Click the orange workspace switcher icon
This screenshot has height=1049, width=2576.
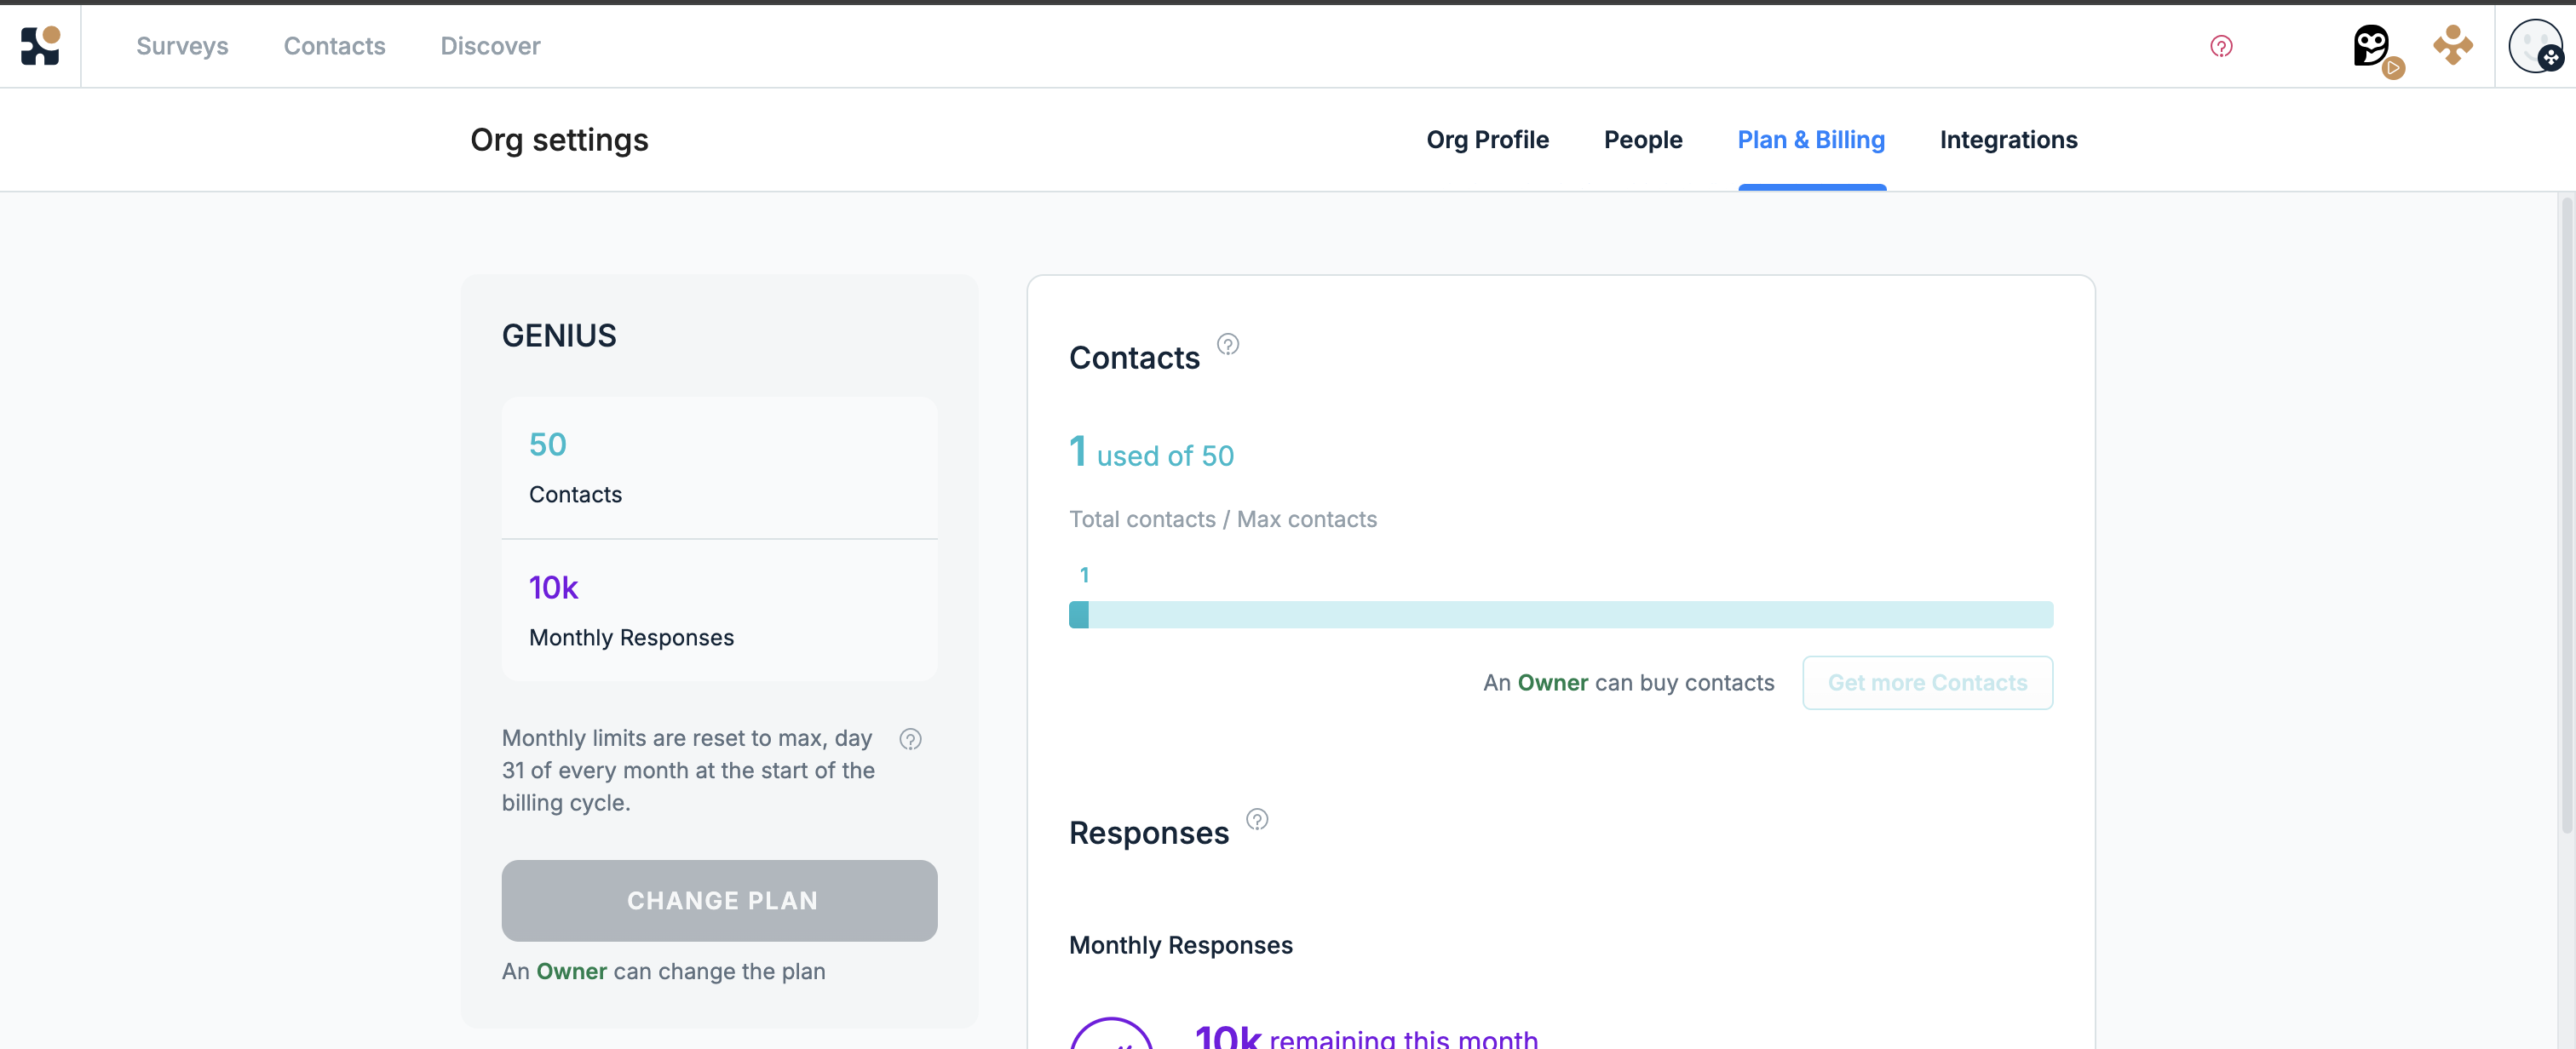click(x=2453, y=46)
